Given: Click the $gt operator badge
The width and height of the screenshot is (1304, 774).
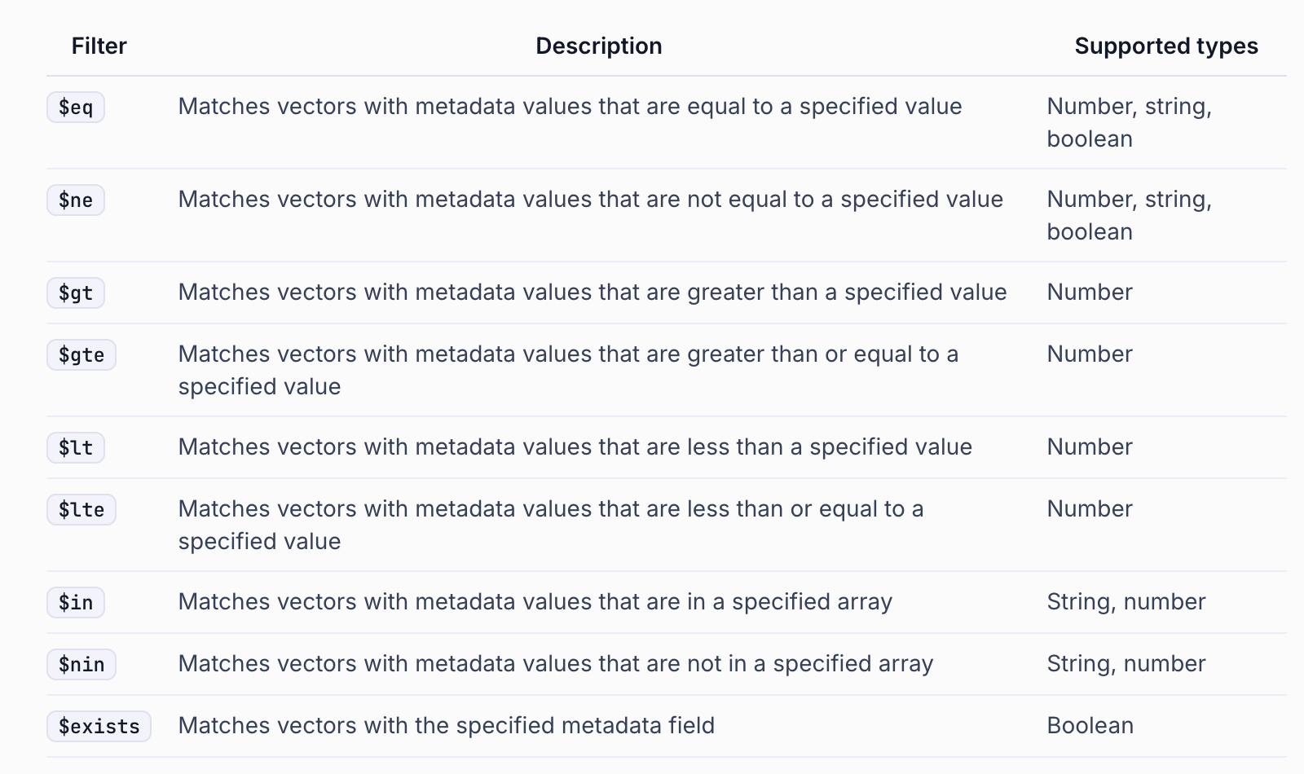Looking at the screenshot, I should pos(76,292).
